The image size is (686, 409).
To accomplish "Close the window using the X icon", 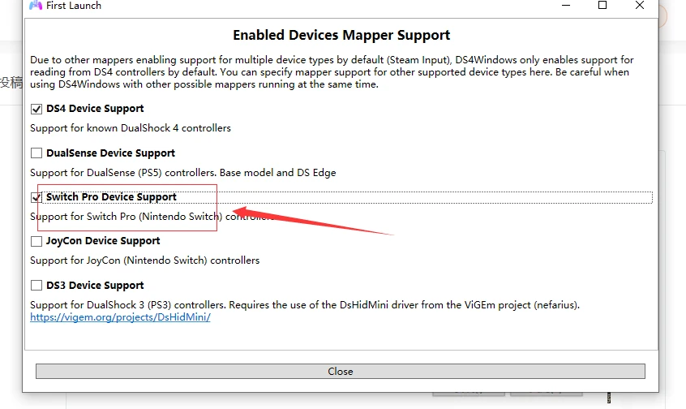I will 640,5.
